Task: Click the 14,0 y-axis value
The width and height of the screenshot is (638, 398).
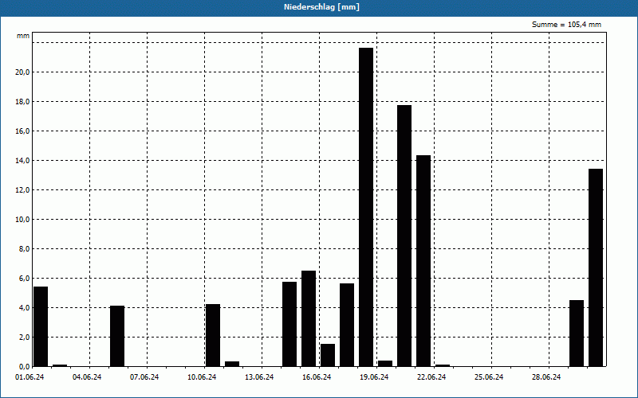Action: pos(22,161)
